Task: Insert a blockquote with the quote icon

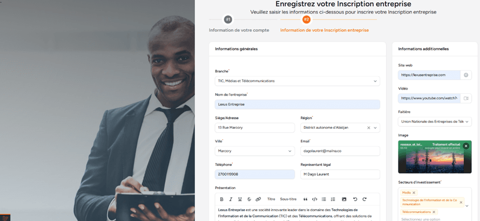Action: [306, 199]
